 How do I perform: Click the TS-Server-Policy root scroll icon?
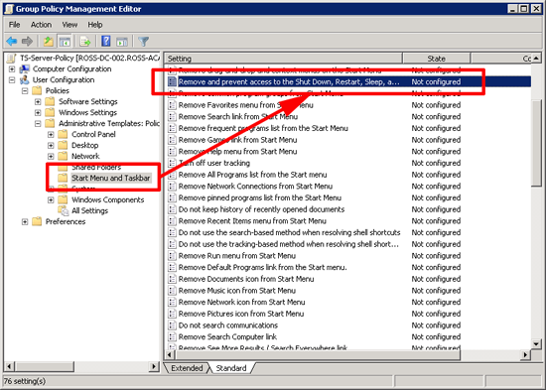[12, 58]
